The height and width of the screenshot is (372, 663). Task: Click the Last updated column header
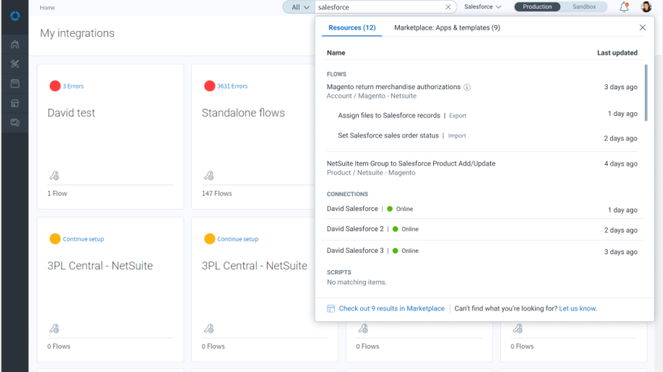(x=617, y=52)
